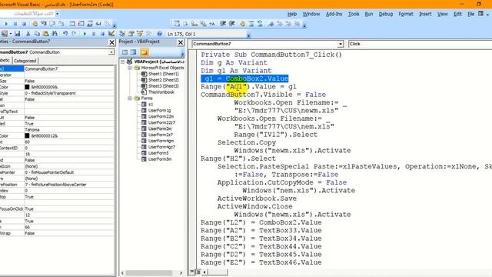Click the fmPicturePositionAboveCenter property value
The image size is (492, 277).
[x=70, y=185]
